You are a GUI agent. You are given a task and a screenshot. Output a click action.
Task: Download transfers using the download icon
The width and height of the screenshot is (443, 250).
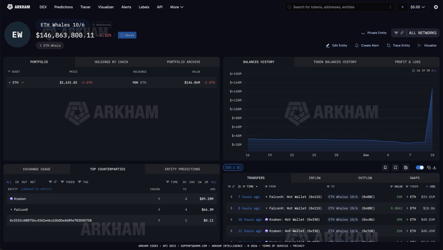click(x=434, y=167)
